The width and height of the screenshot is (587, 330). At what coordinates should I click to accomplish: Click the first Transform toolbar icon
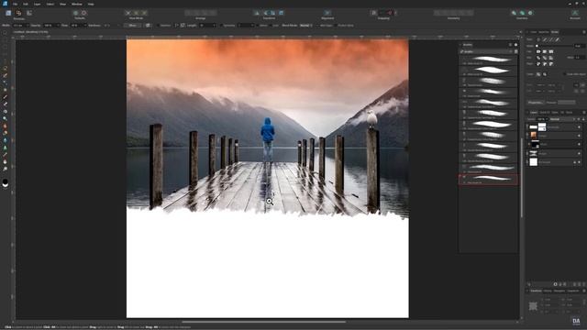pyautogui.click(x=257, y=13)
